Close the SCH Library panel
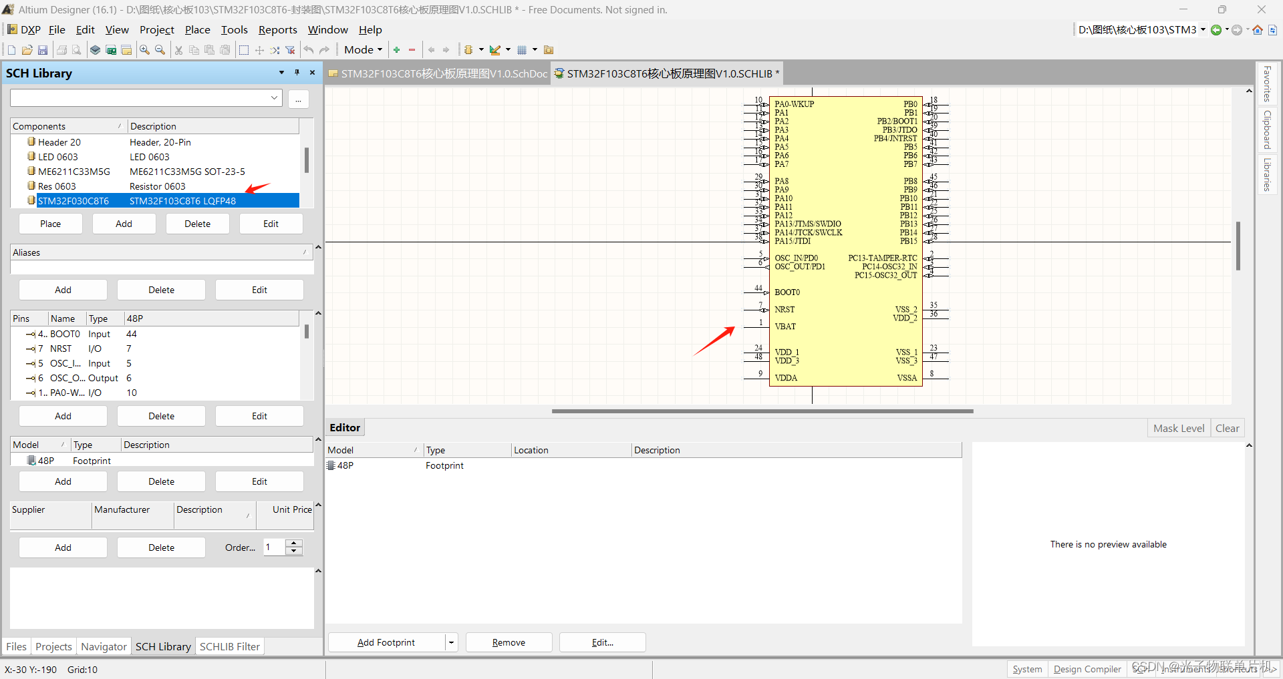1283x679 pixels. 312,72
